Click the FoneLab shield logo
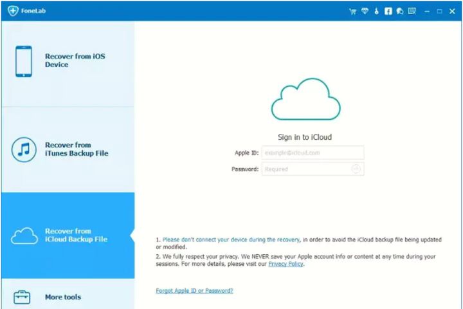The height and width of the screenshot is (309, 463). [13, 11]
